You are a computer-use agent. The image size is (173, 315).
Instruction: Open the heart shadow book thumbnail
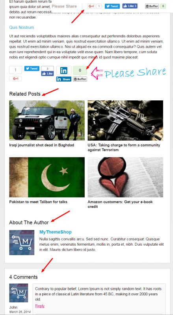coord(125,177)
